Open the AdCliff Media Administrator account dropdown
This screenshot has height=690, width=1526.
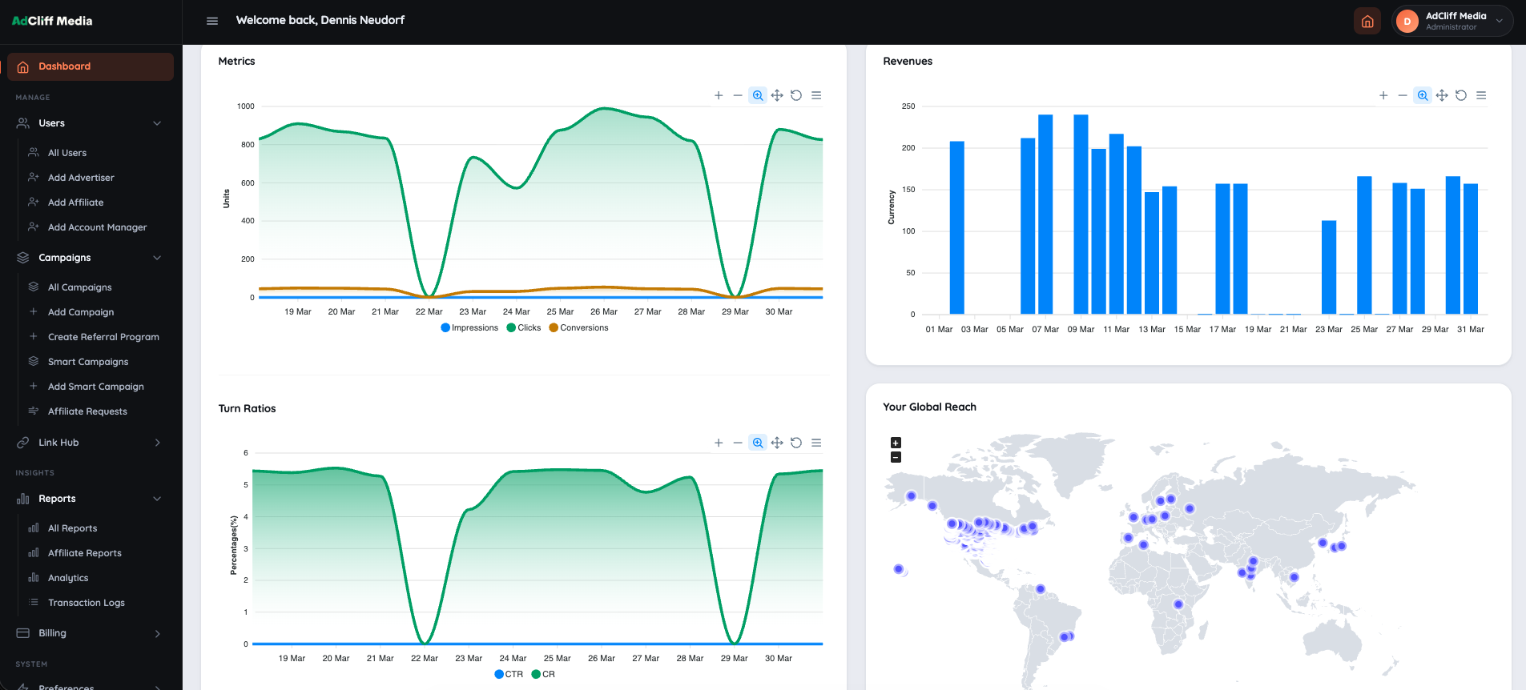coord(1452,22)
